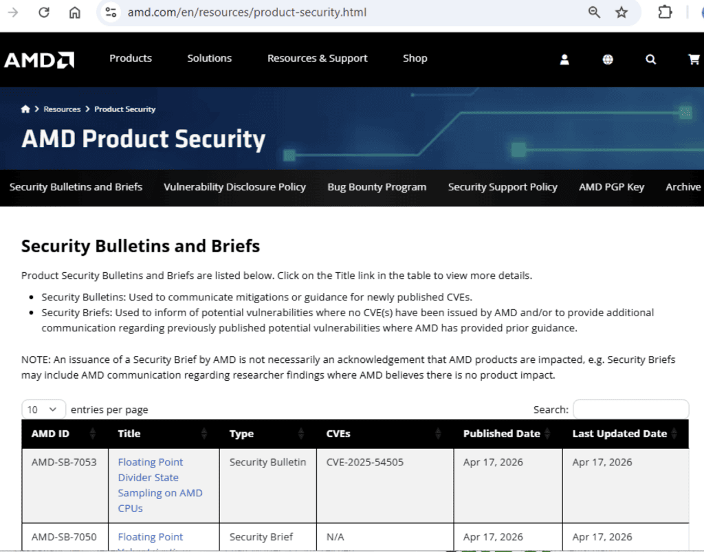Switch to Security Support Policy tab

503,187
